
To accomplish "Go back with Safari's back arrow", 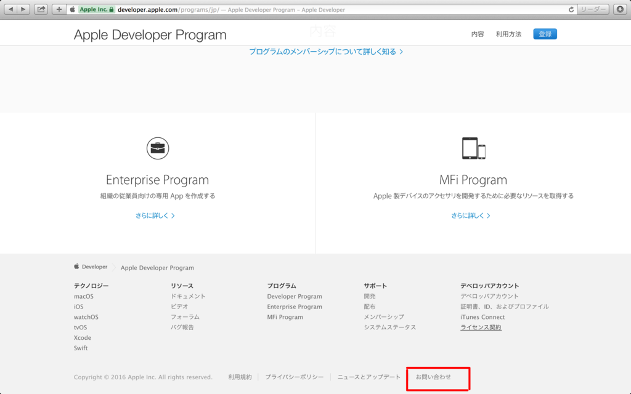I will point(11,9).
